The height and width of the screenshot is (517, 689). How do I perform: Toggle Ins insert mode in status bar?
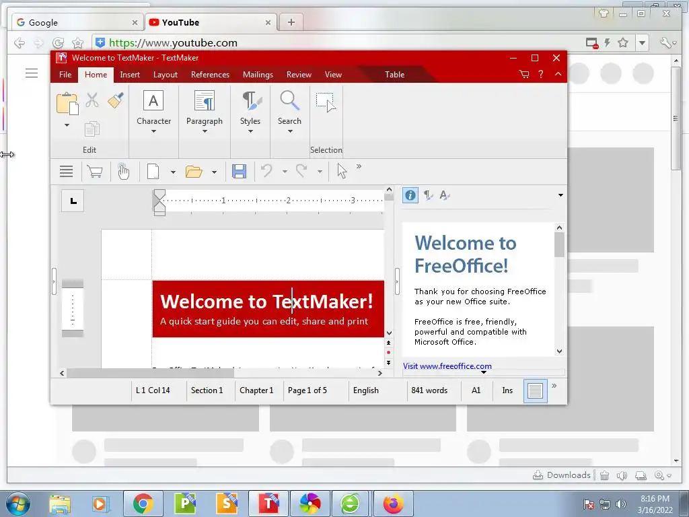pyautogui.click(x=507, y=390)
